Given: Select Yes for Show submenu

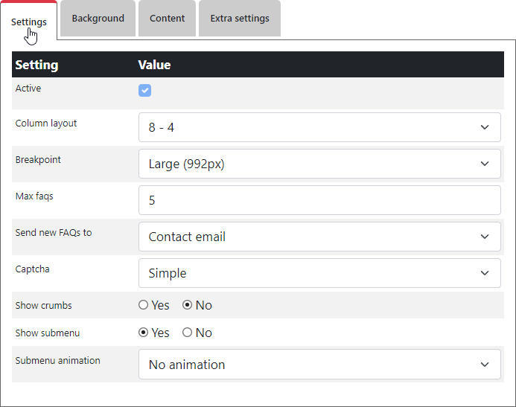Looking at the screenshot, I should (x=144, y=333).
